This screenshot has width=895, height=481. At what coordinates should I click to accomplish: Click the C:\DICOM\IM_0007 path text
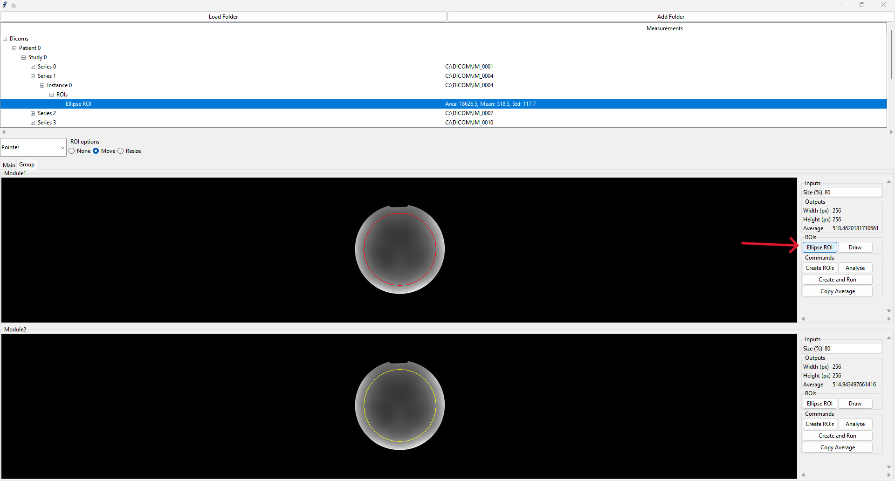click(469, 113)
